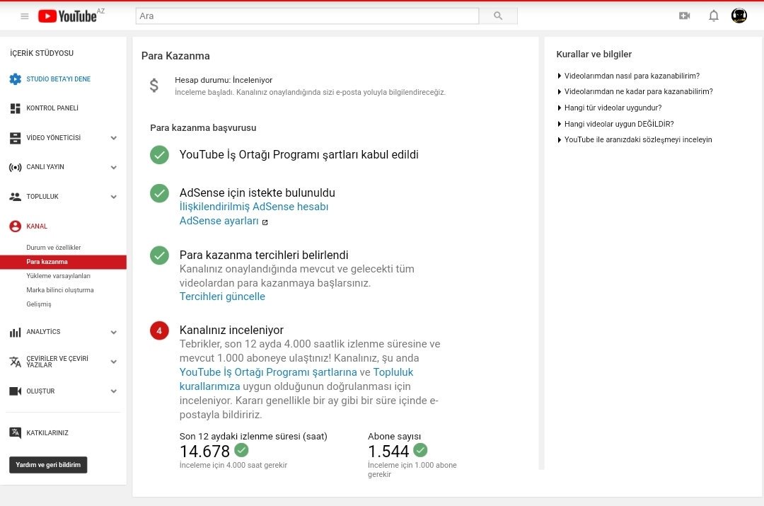
Task: Click green check for İş Ortağı Programı şartları
Action: coord(159,154)
